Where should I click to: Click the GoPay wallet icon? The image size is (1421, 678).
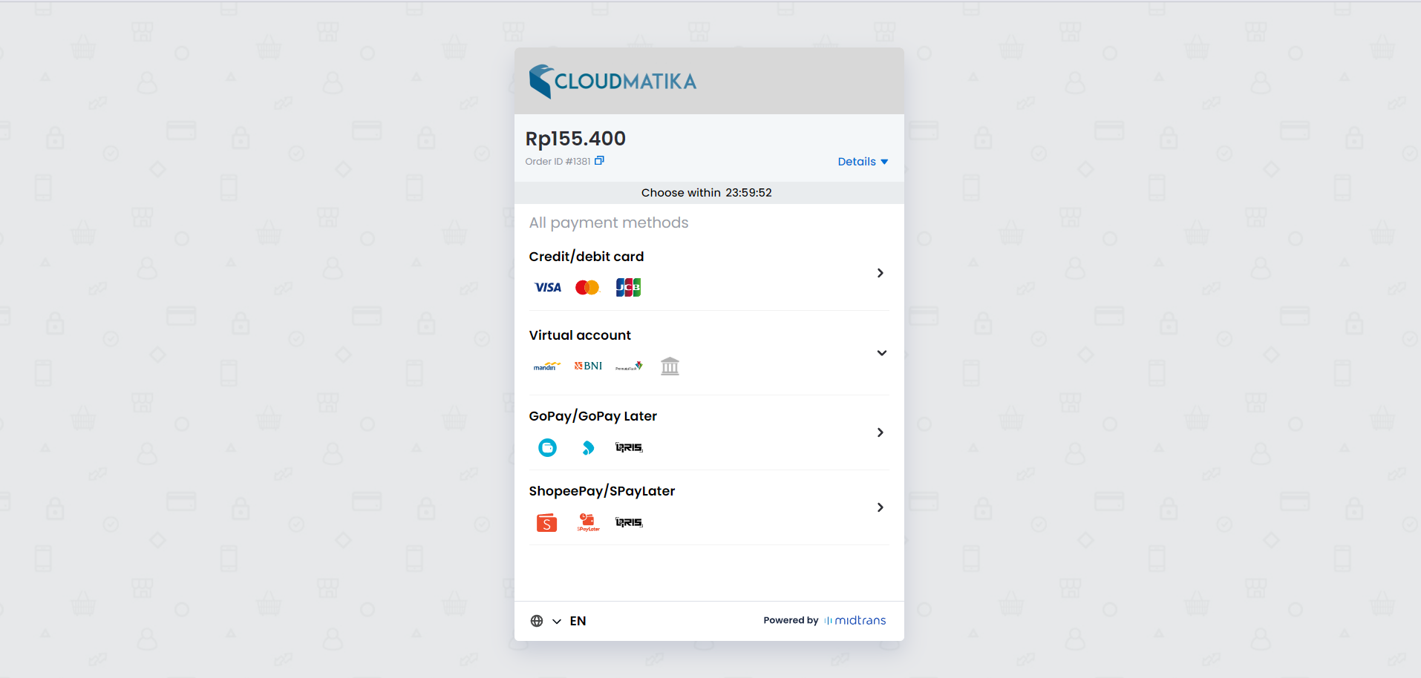(547, 448)
